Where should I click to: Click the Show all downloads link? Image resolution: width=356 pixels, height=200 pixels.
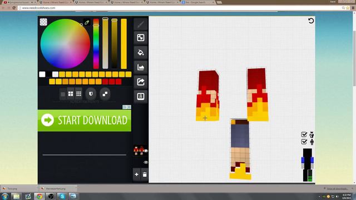pyautogui.click(x=337, y=189)
